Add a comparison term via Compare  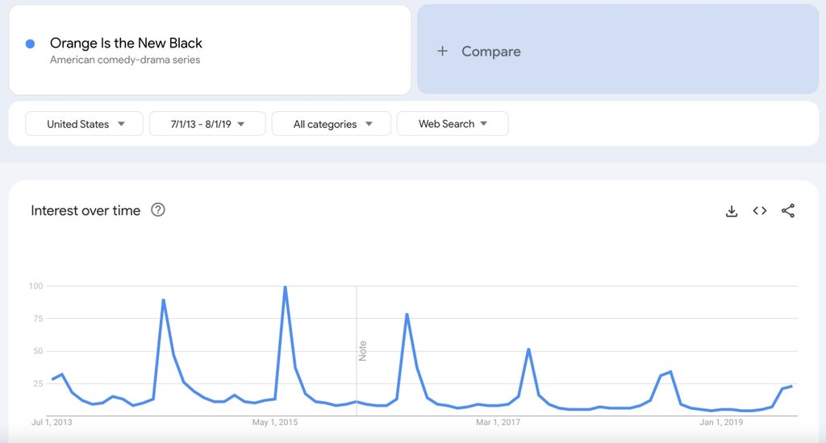618,49
